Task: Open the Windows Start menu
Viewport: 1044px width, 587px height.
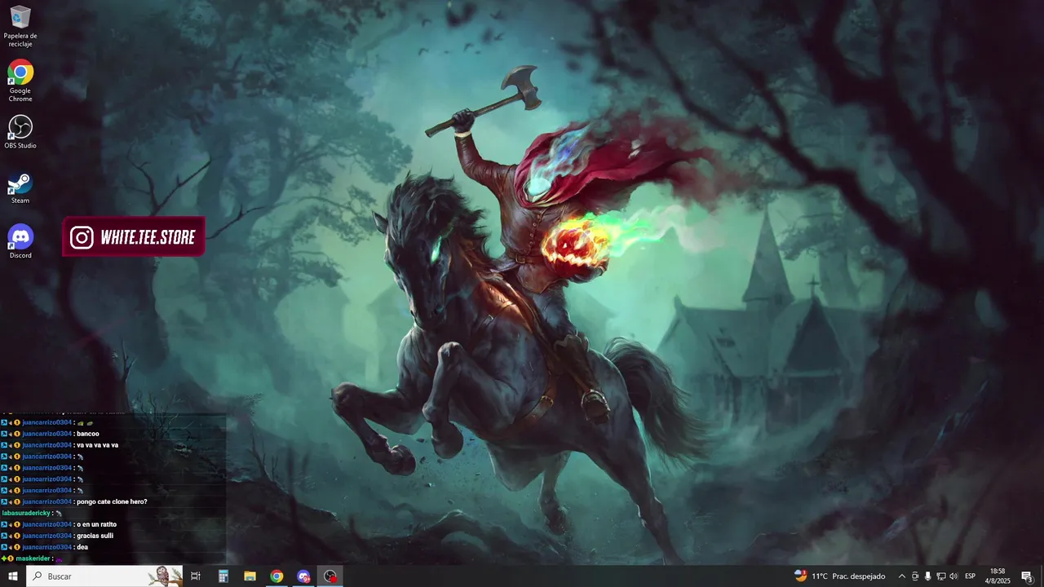Action: (x=13, y=576)
